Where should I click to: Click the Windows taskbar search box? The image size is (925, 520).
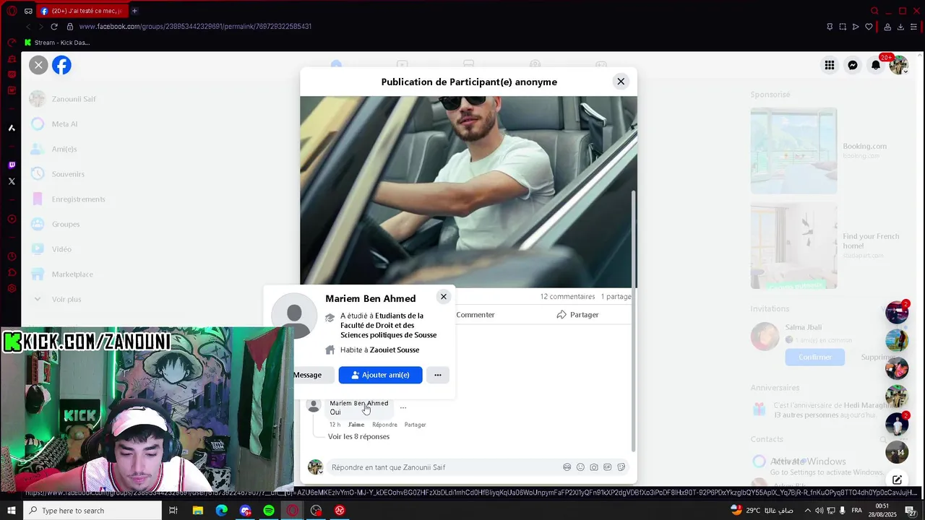pos(92,511)
